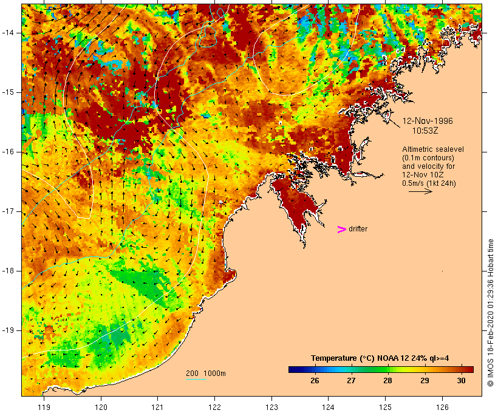Click the longitude axis label '119'

(44, 407)
